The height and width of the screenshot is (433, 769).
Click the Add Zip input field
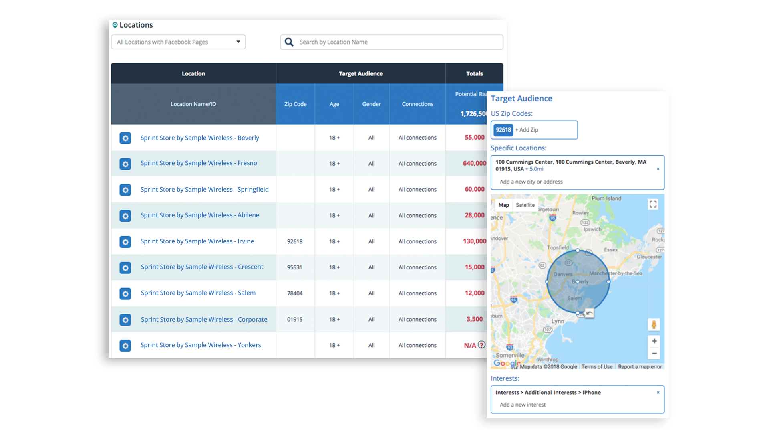click(545, 130)
